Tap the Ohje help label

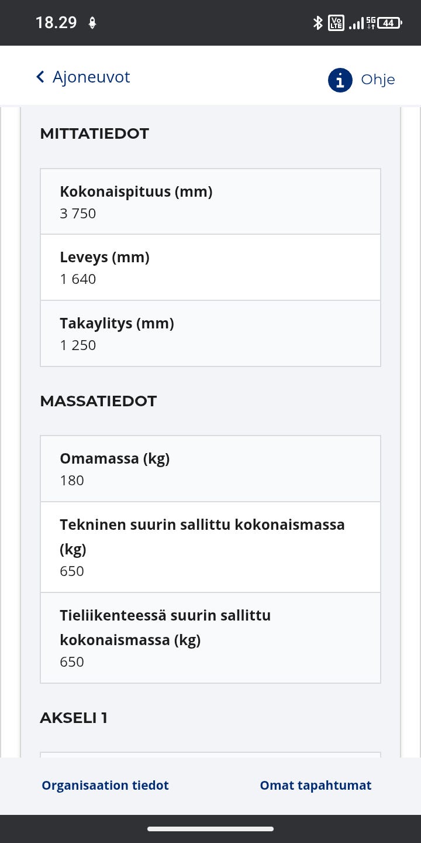point(378,80)
